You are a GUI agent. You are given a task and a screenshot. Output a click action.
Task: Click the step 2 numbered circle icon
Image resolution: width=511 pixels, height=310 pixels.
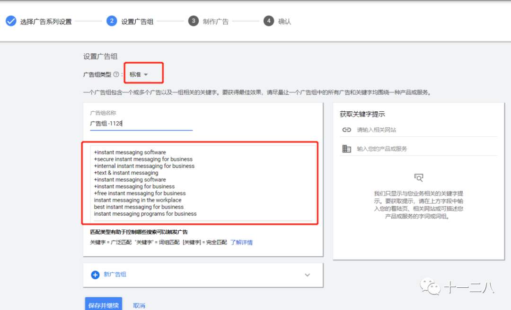pyautogui.click(x=113, y=21)
